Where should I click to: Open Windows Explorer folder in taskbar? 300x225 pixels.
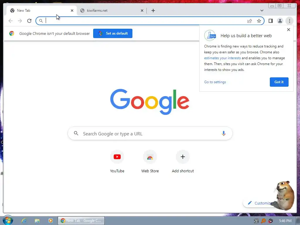pos(37,221)
